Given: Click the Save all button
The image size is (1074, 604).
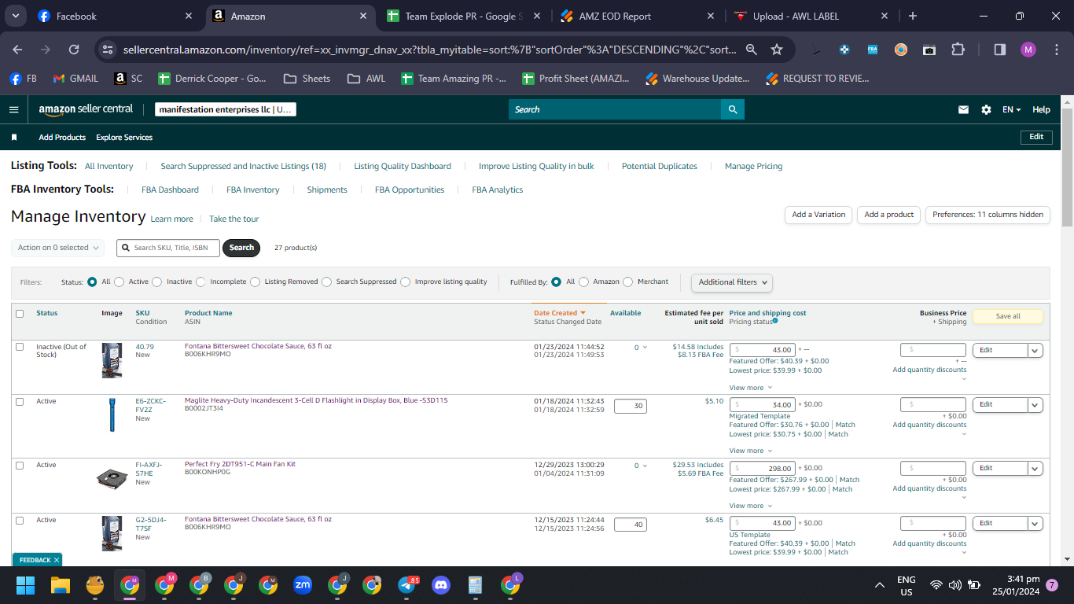Looking at the screenshot, I should click(x=1008, y=316).
